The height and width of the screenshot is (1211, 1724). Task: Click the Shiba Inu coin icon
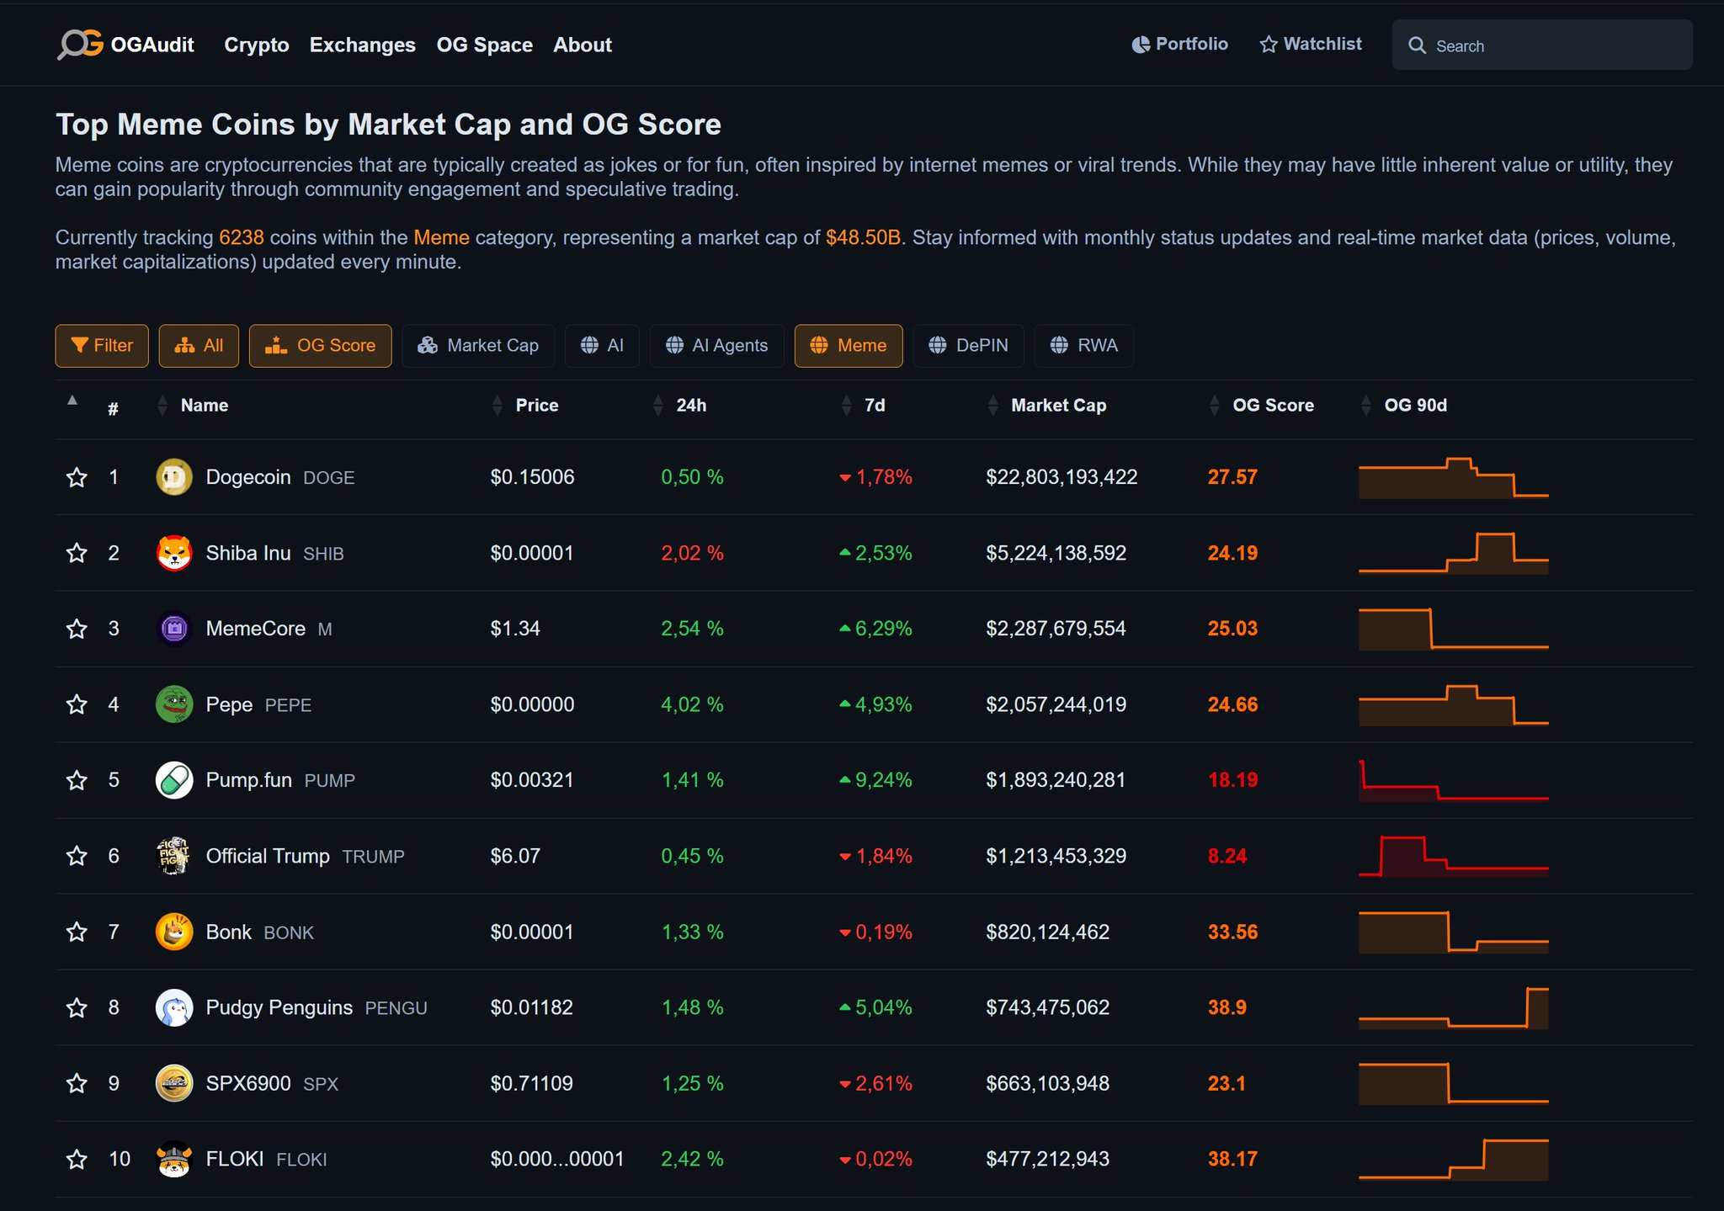coord(174,553)
